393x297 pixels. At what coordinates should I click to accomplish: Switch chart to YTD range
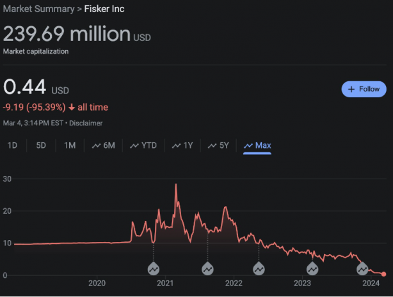144,145
